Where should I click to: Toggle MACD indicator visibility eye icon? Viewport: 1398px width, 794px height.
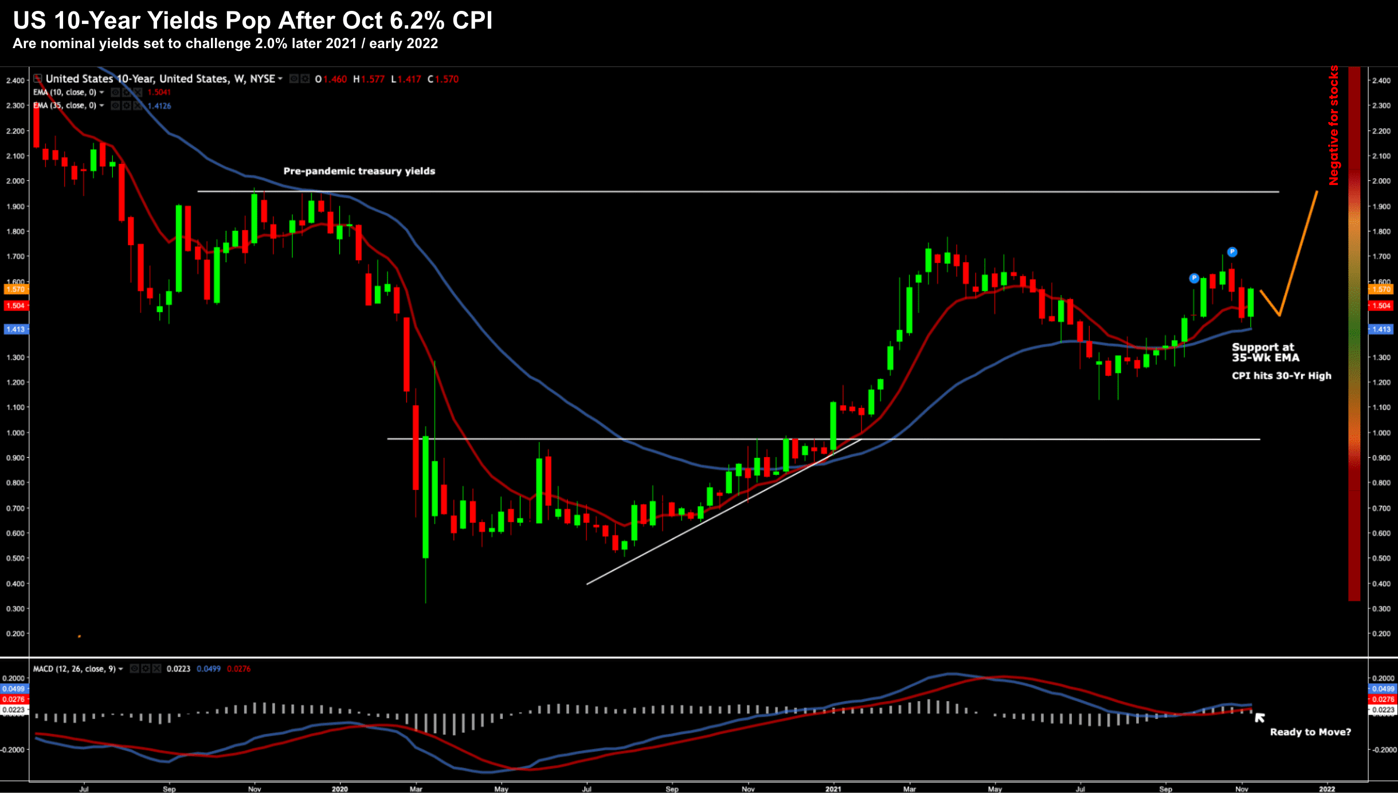[x=135, y=669]
